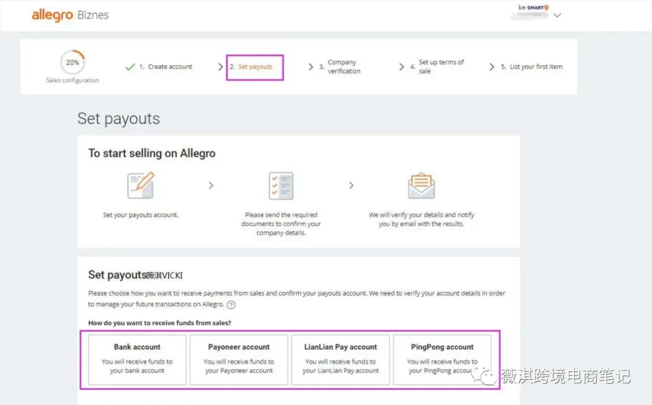The image size is (652, 405).
Task: Click the chevron before Set up terms of sale
Action: [401, 66]
